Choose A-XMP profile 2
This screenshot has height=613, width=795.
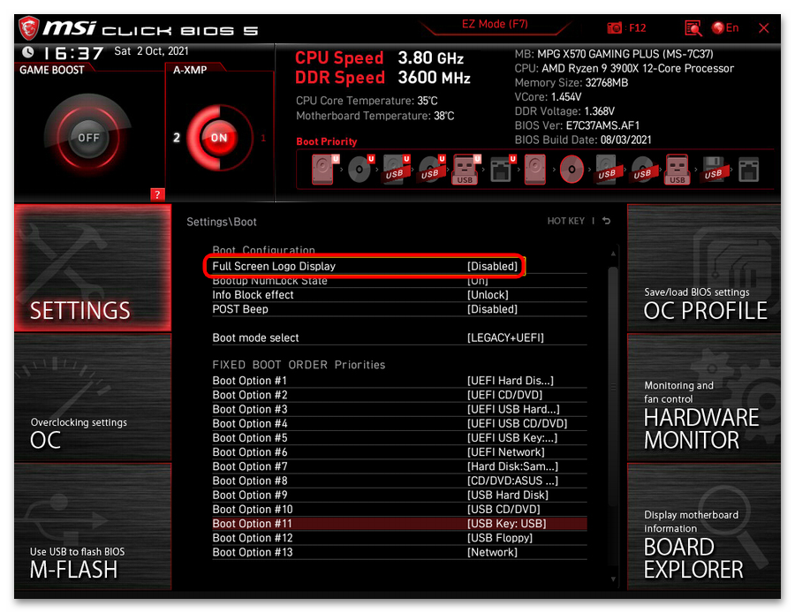176,138
